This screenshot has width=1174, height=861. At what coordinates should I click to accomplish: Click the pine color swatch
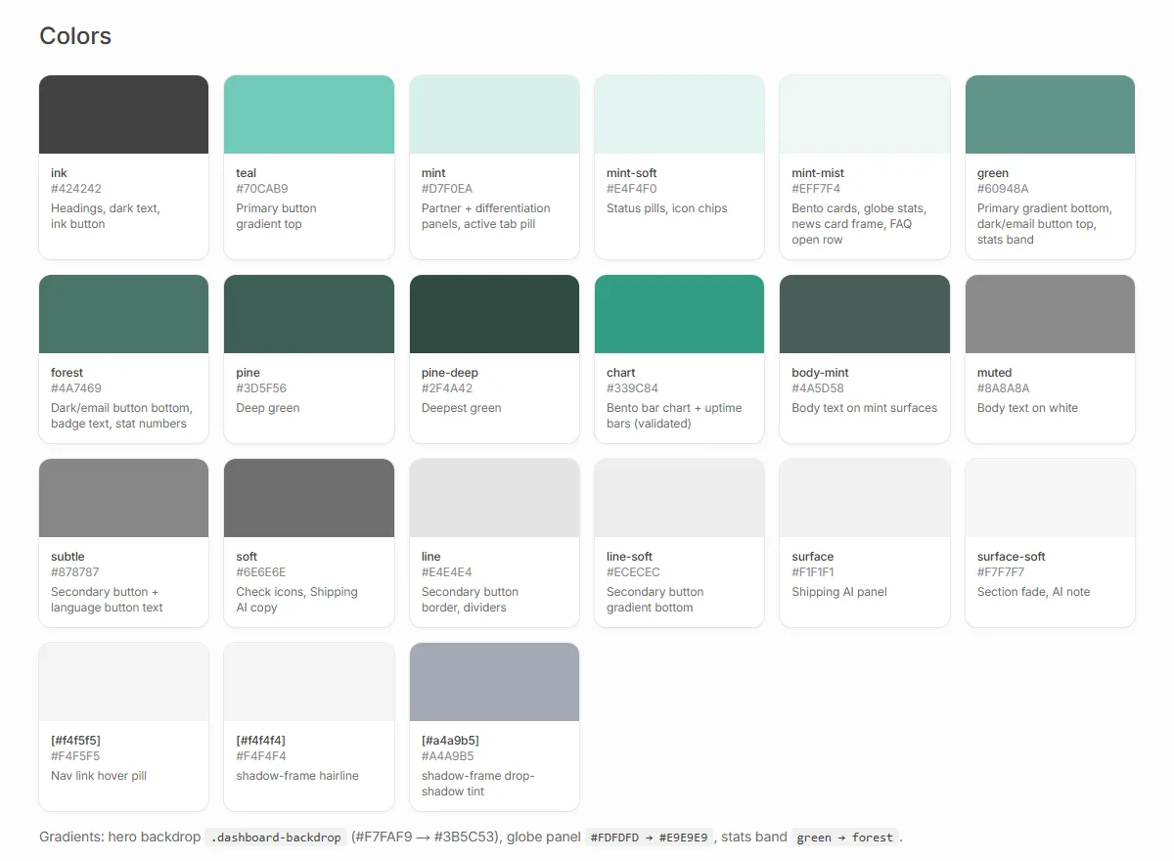coord(309,314)
